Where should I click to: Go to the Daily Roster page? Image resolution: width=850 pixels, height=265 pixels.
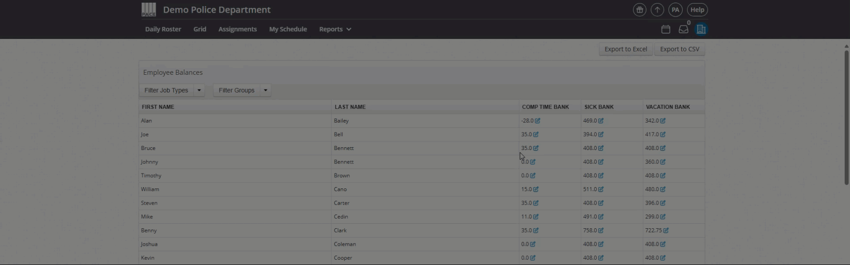tap(163, 29)
